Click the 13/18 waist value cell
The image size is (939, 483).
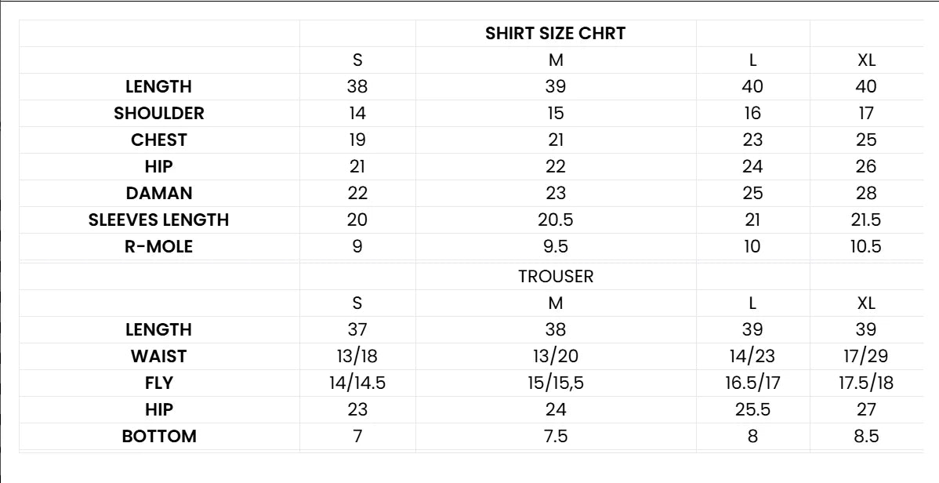[x=357, y=357]
